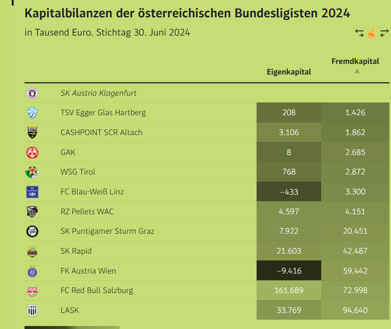Sort table by Eigenkapital column header
Screen dimensions: 391x329
click(289, 72)
